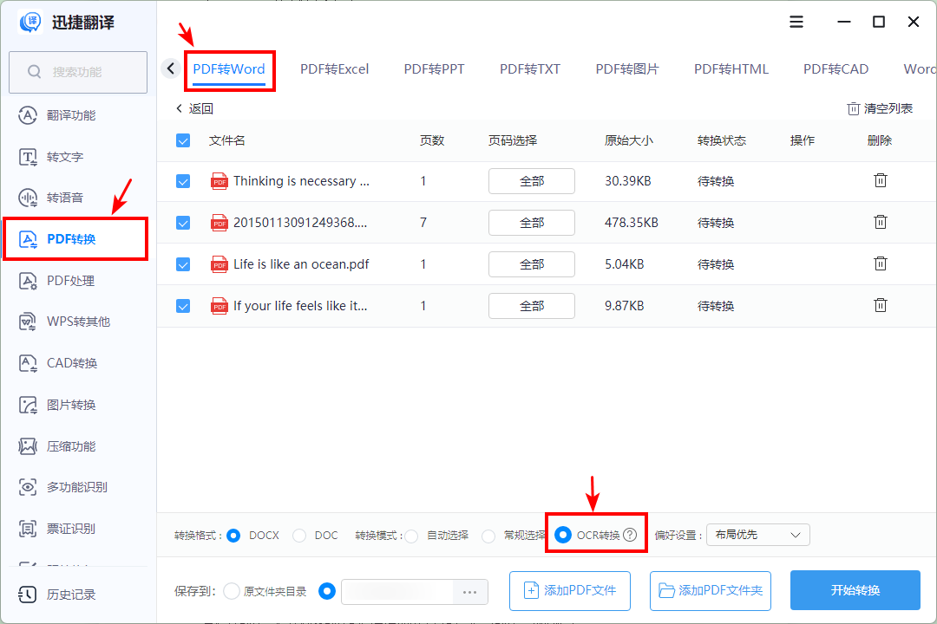Delete the 2015011309124936 file via trash icon
The image size is (937, 624).
coord(881,222)
